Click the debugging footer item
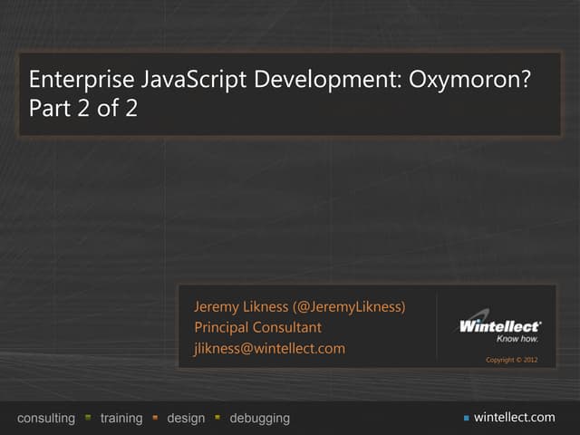This screenshot has width=580, height=435. click(259, 418)
